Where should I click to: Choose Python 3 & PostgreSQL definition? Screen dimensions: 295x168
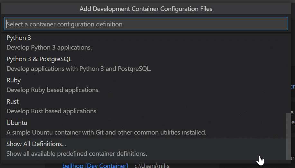[x=144, y=64]
